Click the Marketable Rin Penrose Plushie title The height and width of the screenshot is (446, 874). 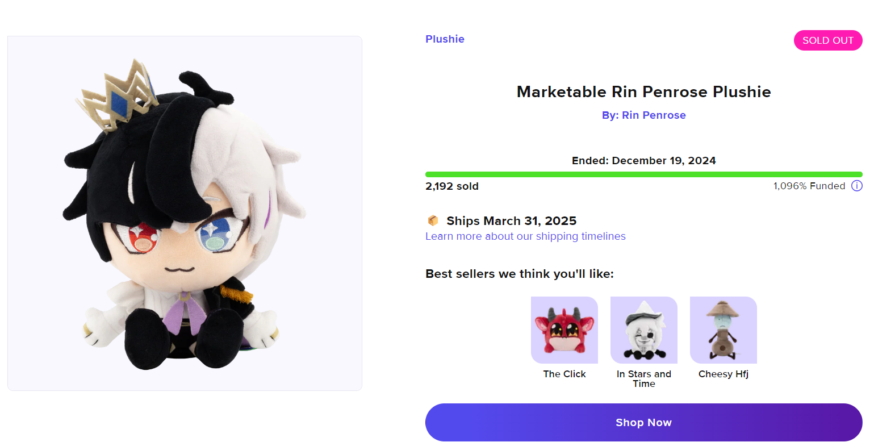click(643, 92)
